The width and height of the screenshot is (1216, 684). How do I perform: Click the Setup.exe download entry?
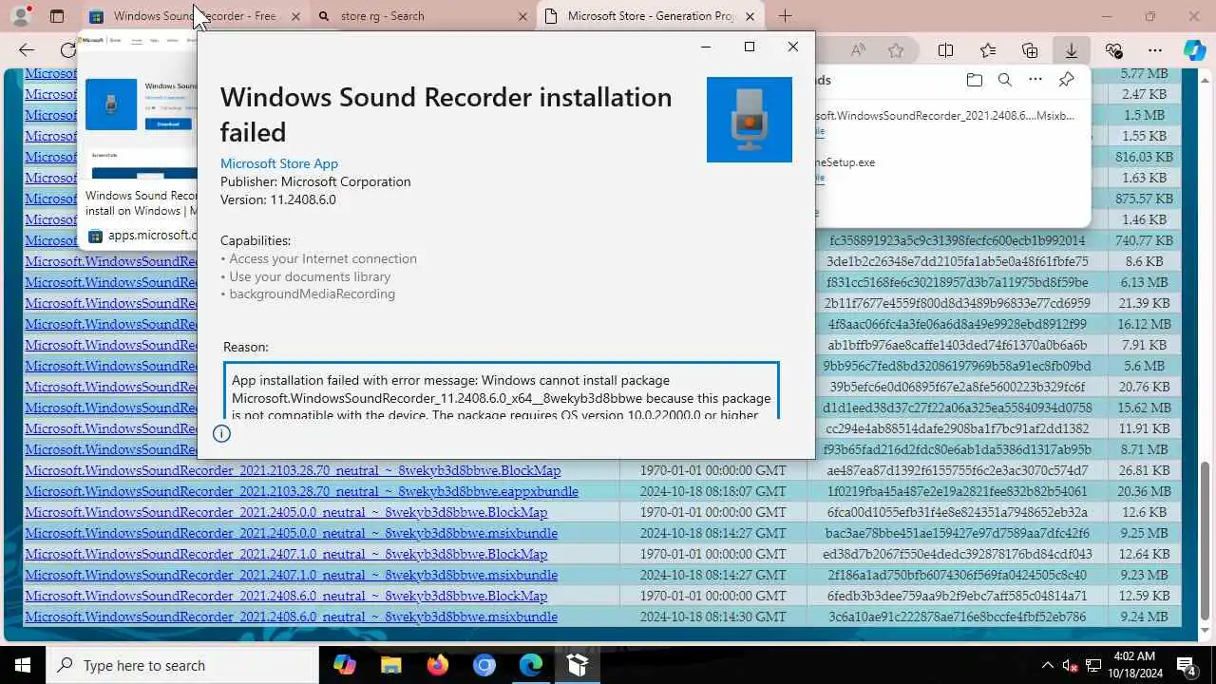(845, 162)
